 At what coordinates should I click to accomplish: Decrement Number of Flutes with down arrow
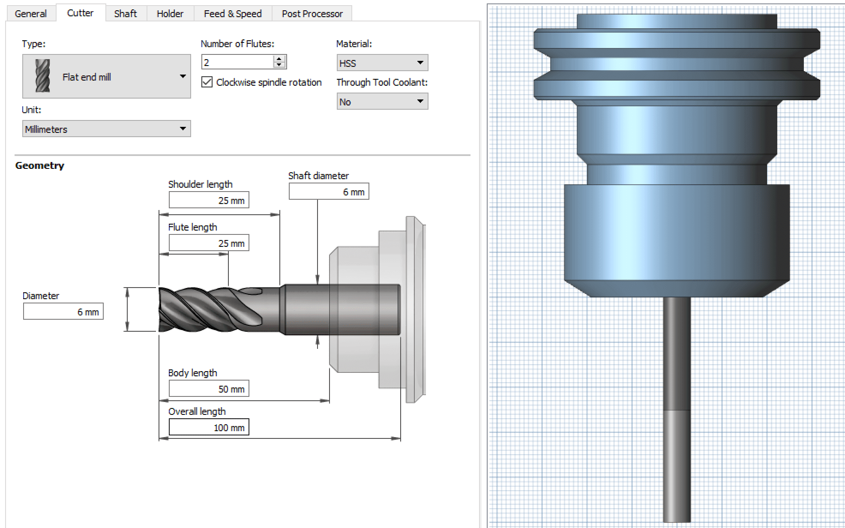coord(279,65)
